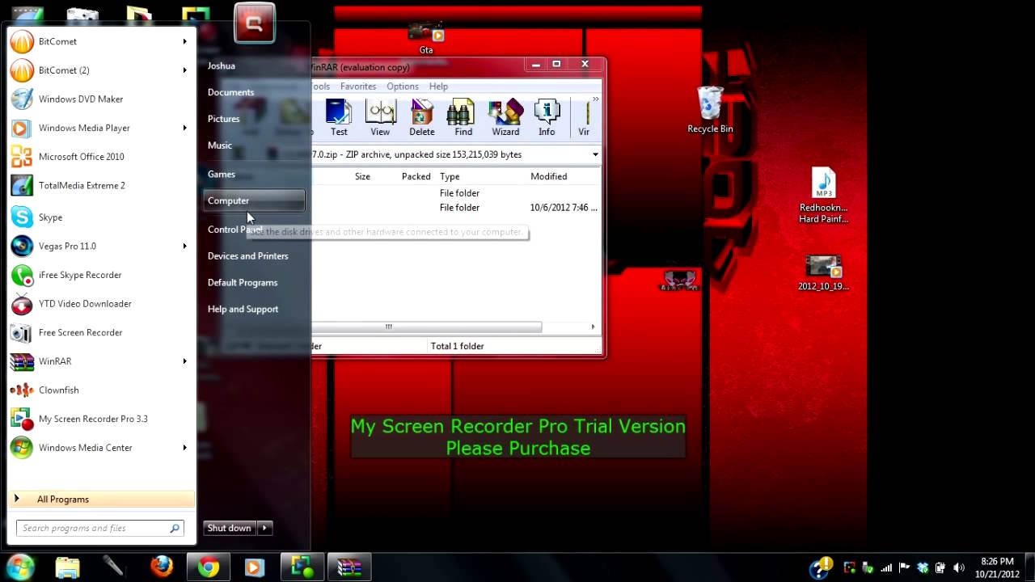Image resolution: width=1035 pixels, height=582 pixels.
Task: Click the Shut down button
Action: pyautogui.click(x=230, y=528)
